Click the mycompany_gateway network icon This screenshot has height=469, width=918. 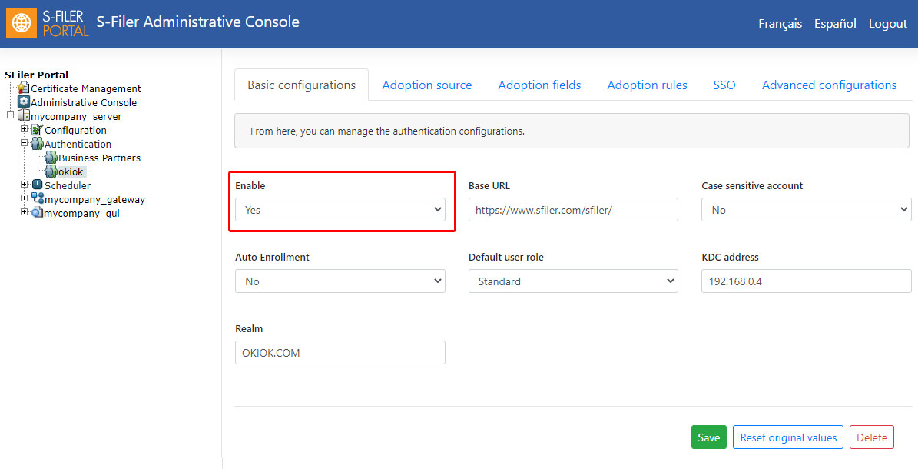tap(38, 198)
